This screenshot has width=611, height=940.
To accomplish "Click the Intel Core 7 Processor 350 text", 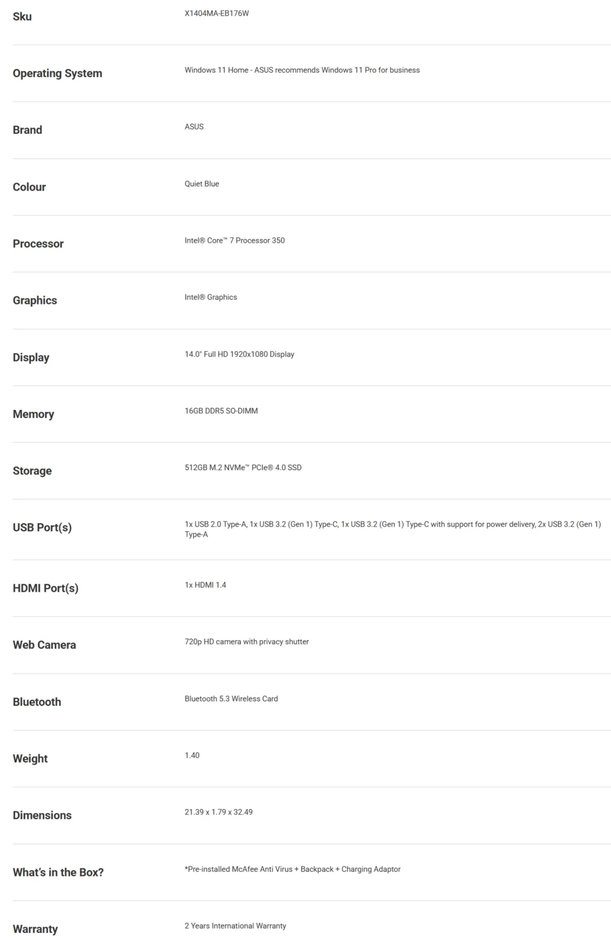I will click(234, 241).
